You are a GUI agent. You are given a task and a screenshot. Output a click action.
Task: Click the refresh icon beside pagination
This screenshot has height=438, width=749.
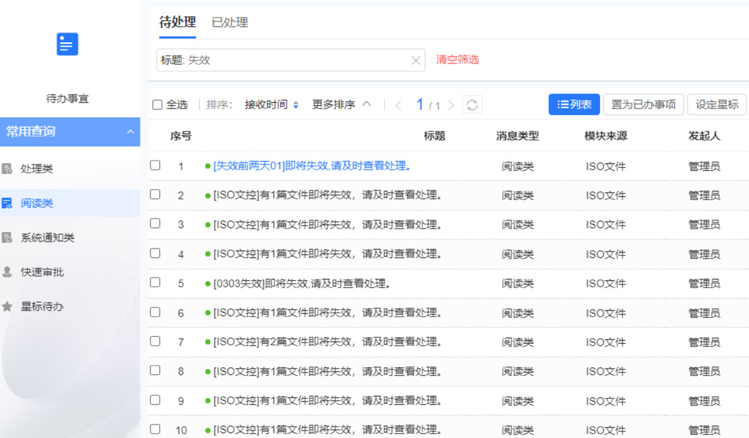(x=472, y=105)
